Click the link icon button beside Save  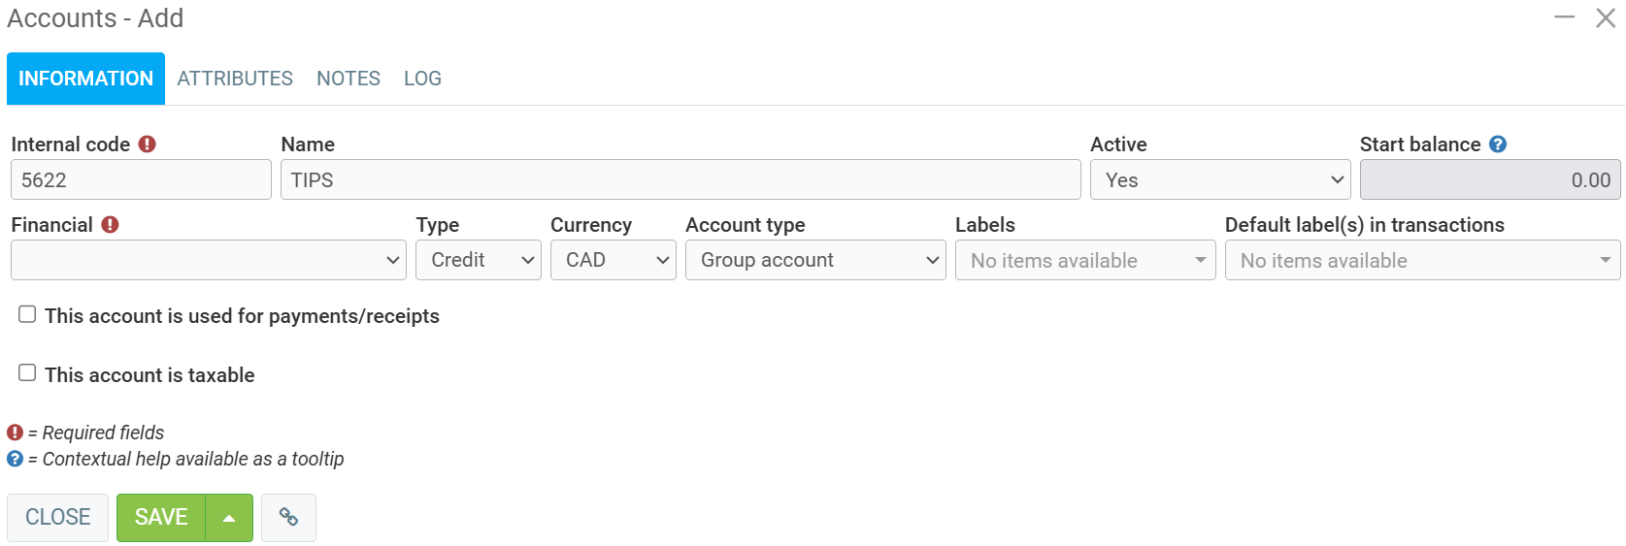(x=288, y=517)
